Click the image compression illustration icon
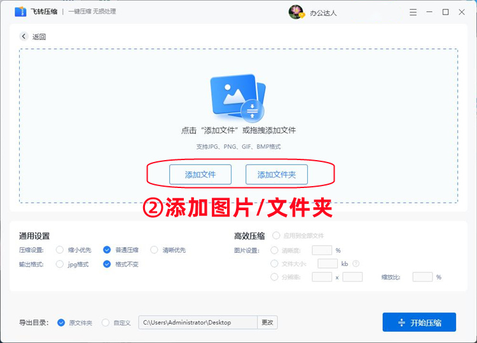The height and width of the screenshot is (343, 477). 238,98
